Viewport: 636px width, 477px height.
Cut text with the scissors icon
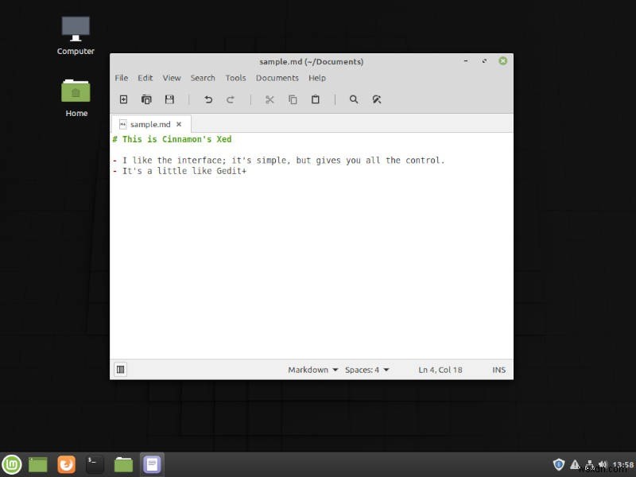270,99
